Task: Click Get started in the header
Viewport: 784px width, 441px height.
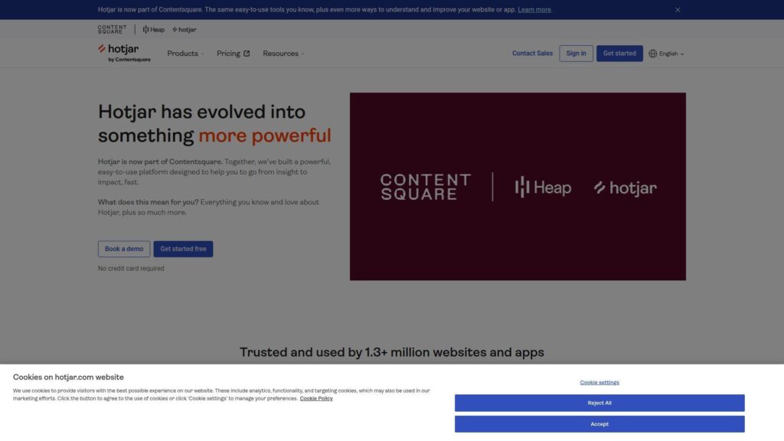Action: point(619,54)
